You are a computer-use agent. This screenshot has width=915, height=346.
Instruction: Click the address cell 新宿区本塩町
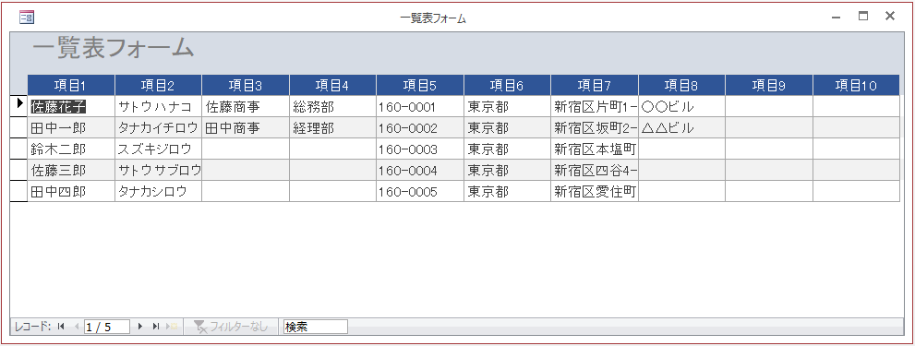pyautogui.click(x=594, y=149)
